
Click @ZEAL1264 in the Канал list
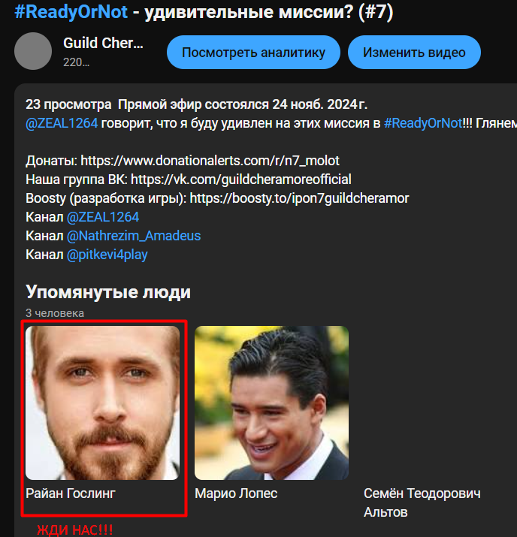(x=103, y=217)
